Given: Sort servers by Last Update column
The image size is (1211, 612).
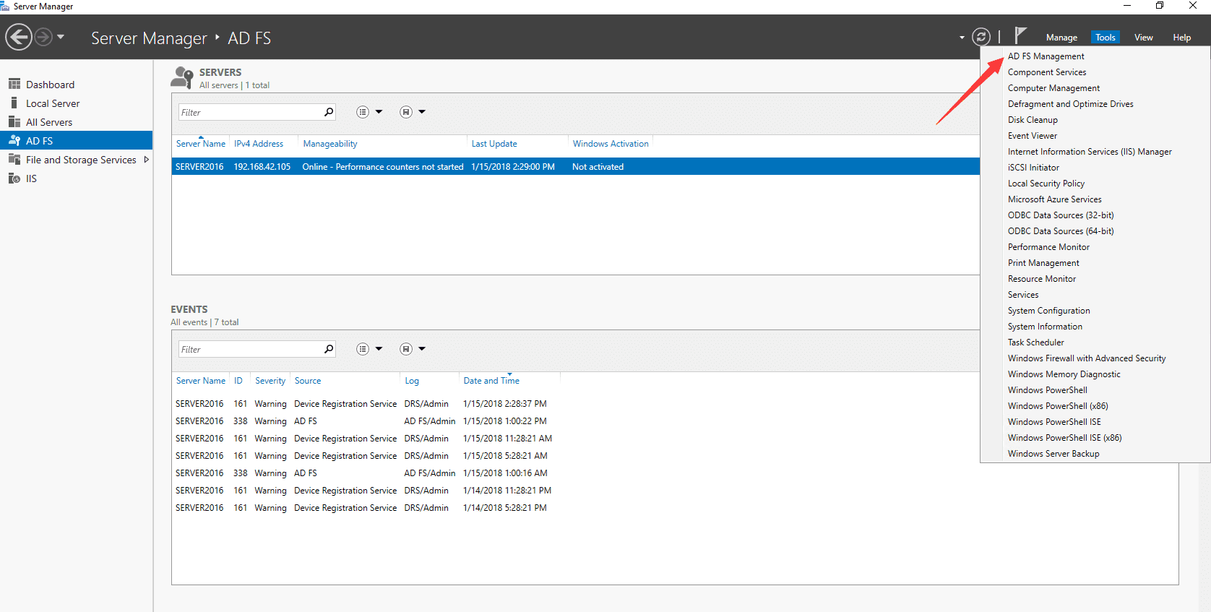Looking at the screenshot, I should pyautogui.click(x=494, y=144).
